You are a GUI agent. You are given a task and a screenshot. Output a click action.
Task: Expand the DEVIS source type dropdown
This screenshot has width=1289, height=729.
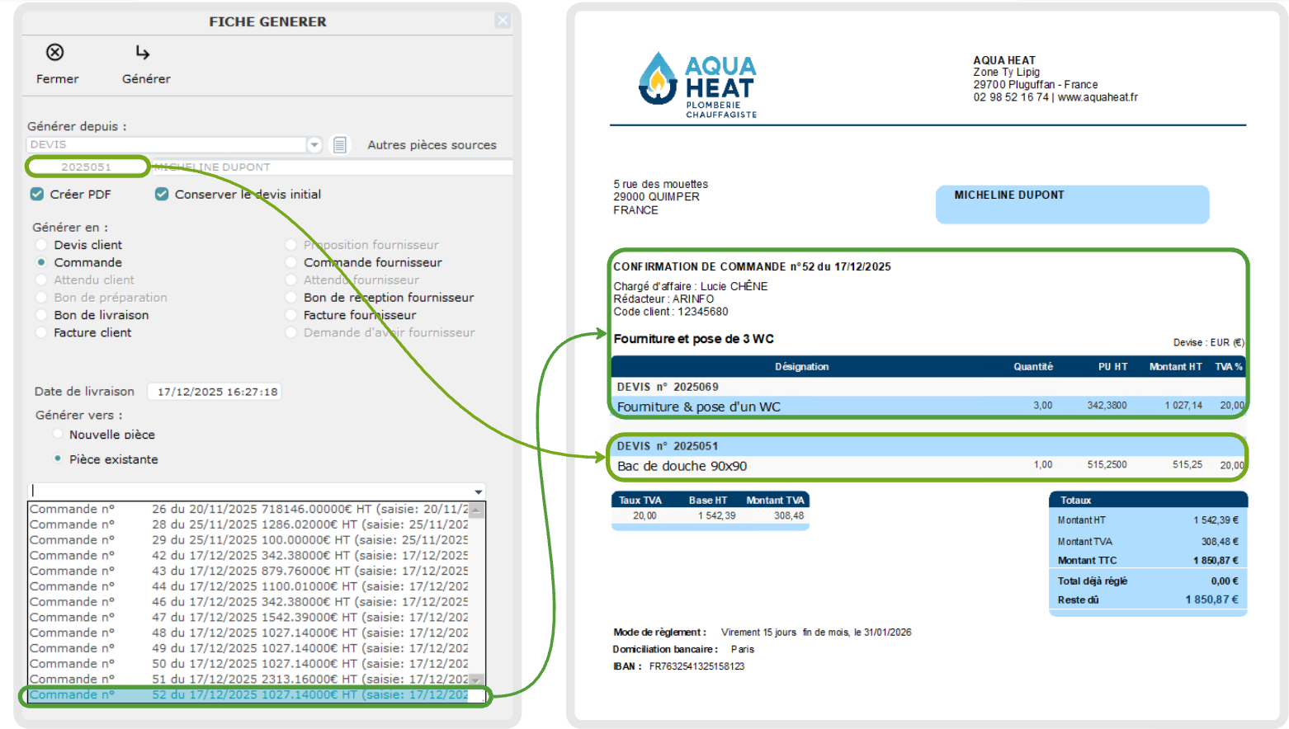pos(314,145)
